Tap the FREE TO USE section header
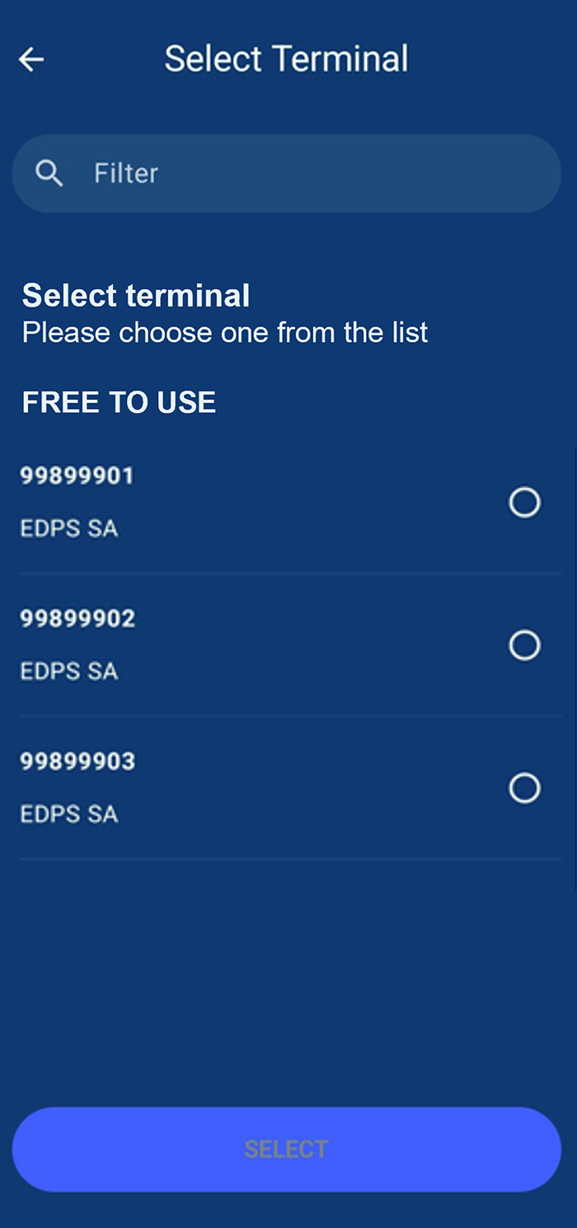The image size is (577, 1228). coord(119,402)
